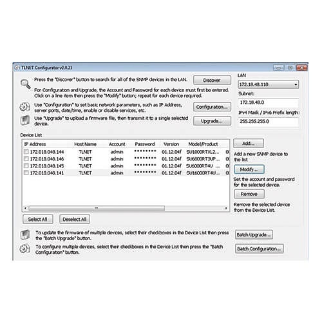Click the version 01.12.04f in the 172.018.048.144 row
Image resolution: width=322 pixels, height=322 pixels.
(171, 152)
